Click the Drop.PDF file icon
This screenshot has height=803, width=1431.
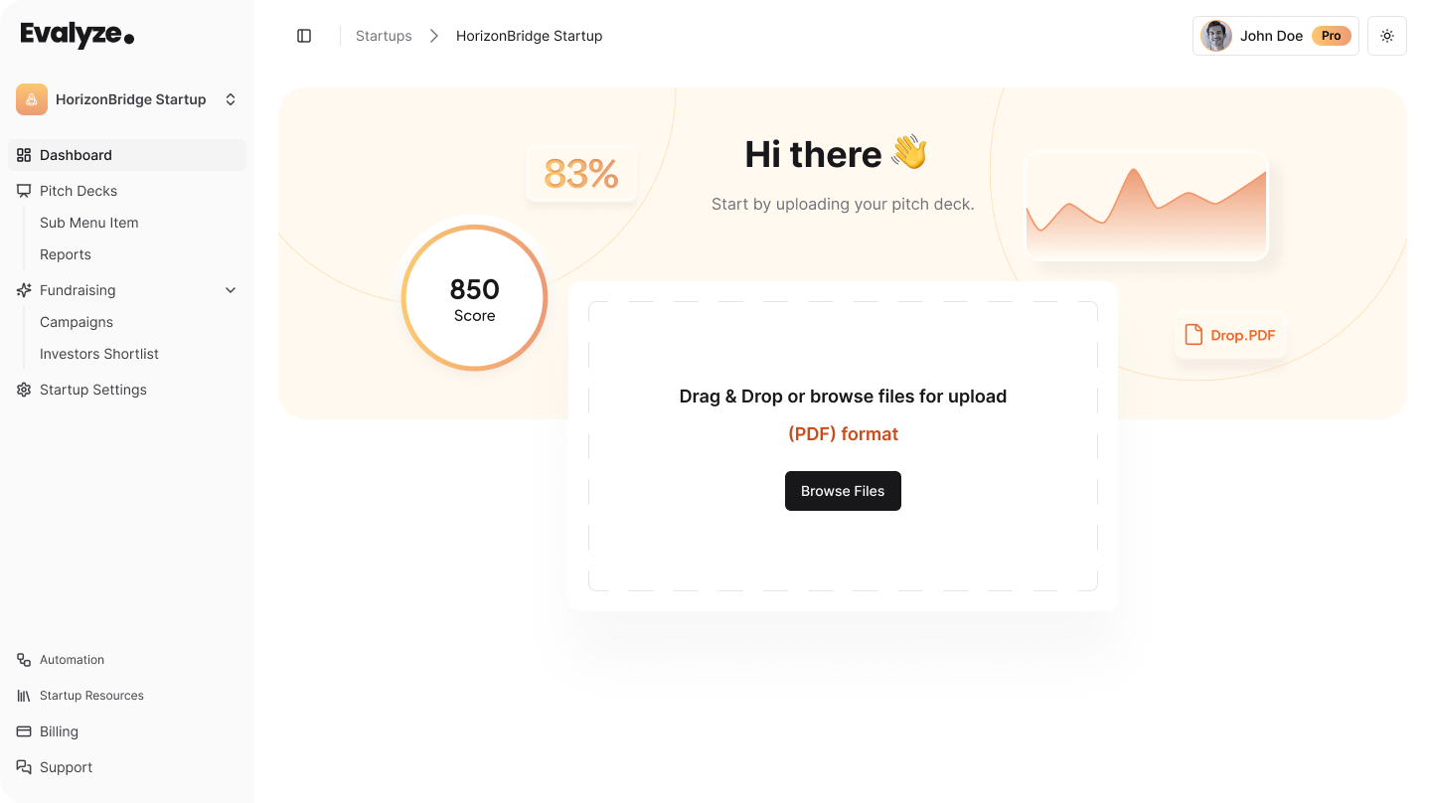(1193, 335)
